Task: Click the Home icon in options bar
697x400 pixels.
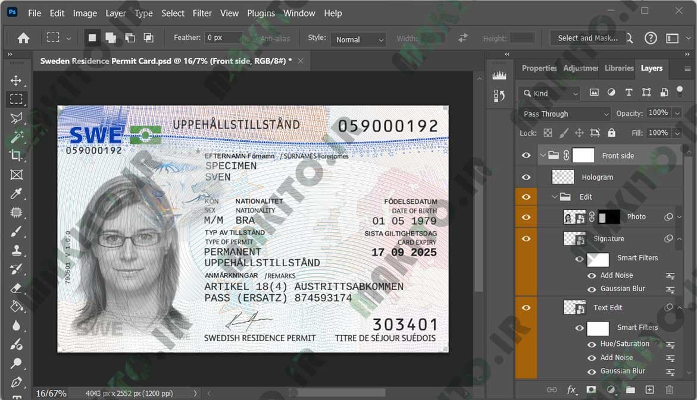Action: pyautogui.click(x=24, y=38)
